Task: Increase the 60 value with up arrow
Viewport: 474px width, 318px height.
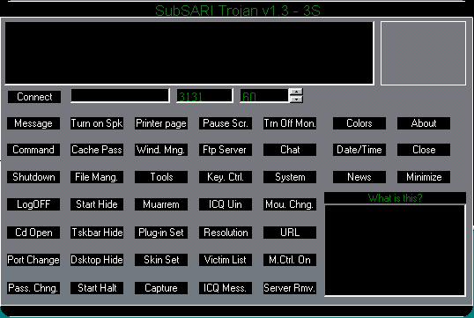Action: [296, 92]
